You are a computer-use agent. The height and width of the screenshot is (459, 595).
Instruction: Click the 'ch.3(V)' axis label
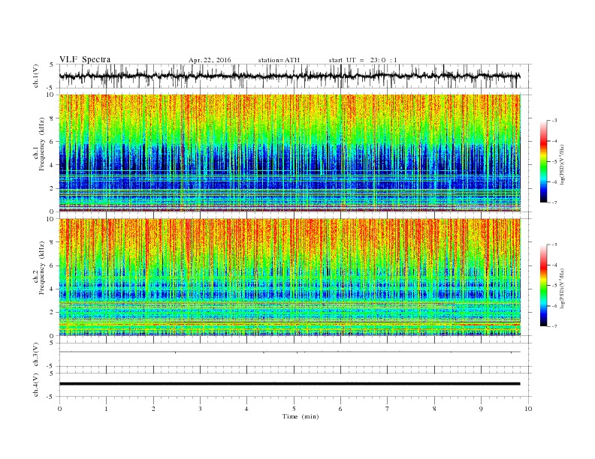(35, 355)
